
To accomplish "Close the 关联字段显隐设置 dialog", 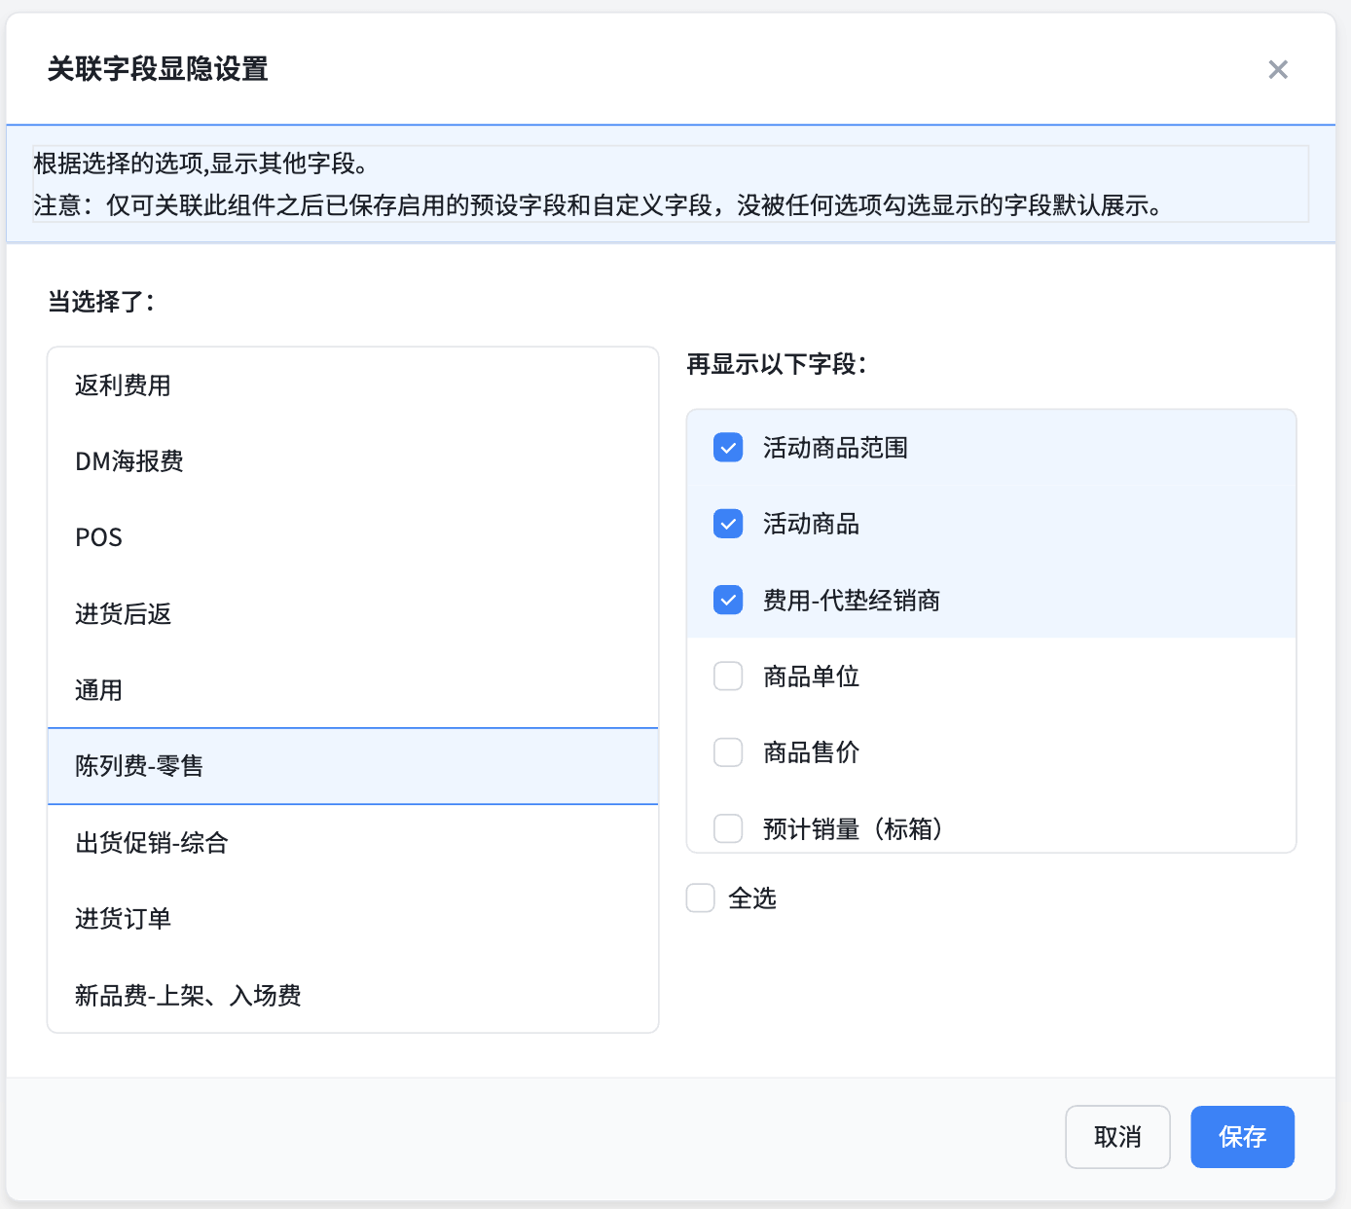I will pos(1278,69).
